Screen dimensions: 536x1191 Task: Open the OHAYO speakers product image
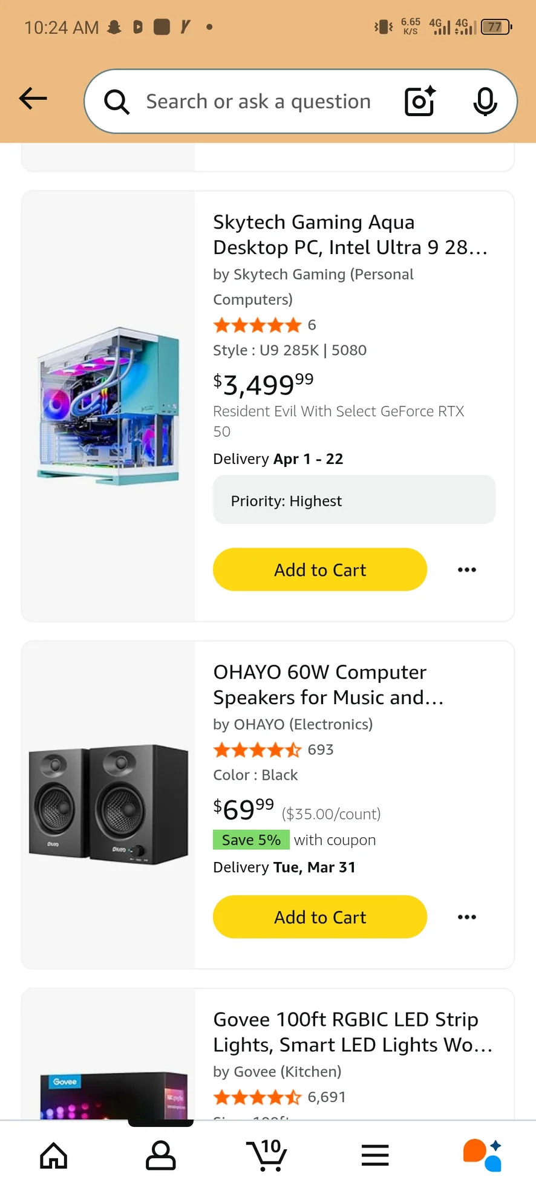(109, 804)
